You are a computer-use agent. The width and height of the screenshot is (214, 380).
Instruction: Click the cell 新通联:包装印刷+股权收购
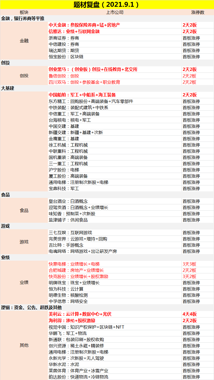click(x=115, y=339)
